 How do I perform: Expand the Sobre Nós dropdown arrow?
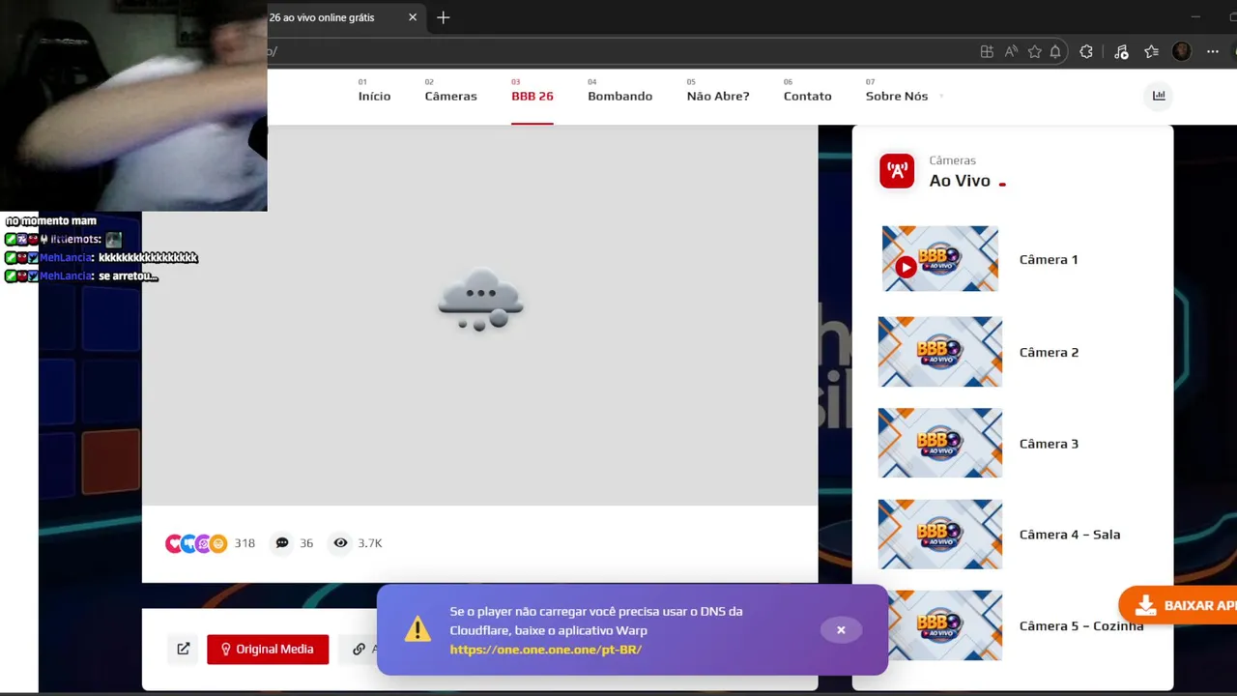(x=940, y=97)
